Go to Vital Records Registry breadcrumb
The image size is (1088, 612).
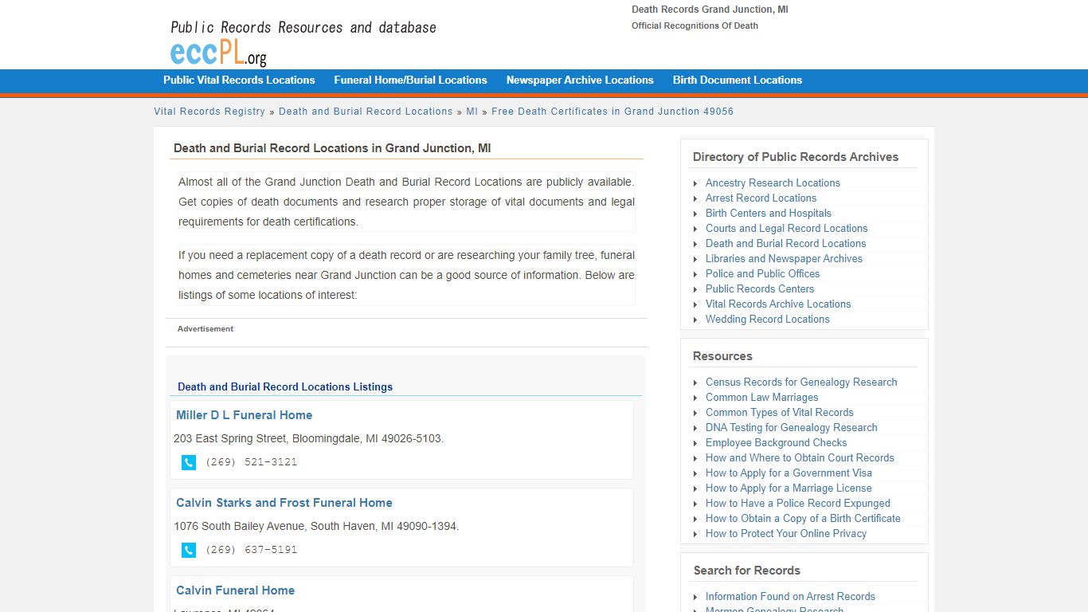click(x=209, y=112)
